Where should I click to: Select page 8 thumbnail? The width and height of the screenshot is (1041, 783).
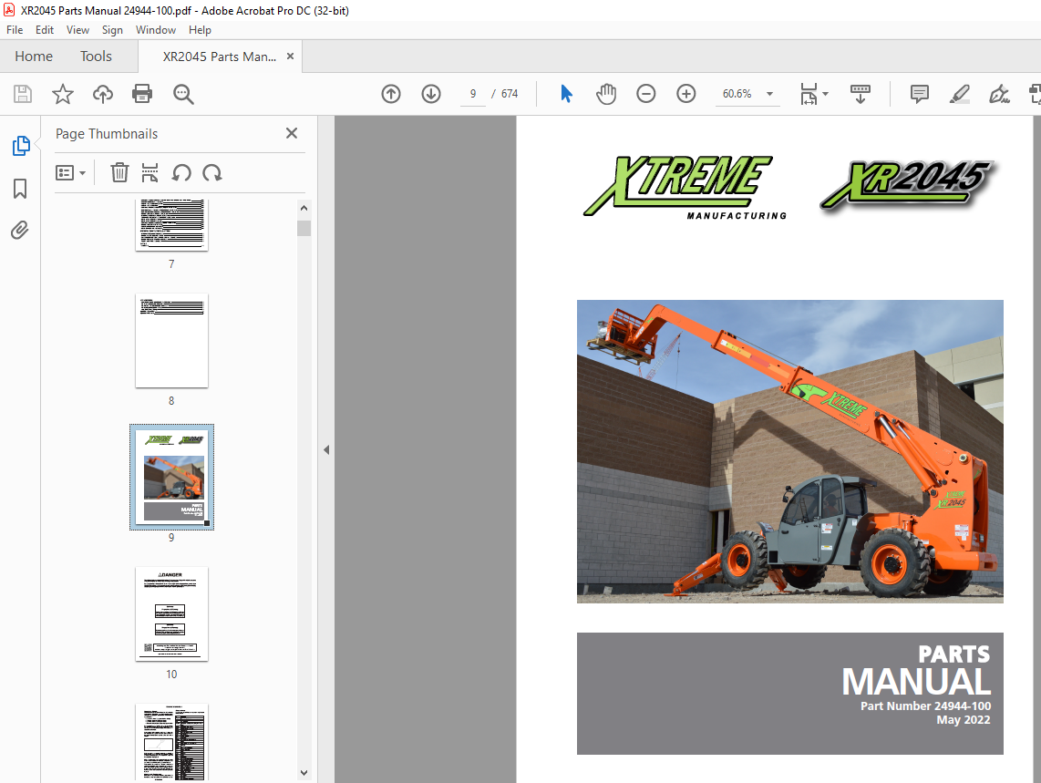coord(172,341)
